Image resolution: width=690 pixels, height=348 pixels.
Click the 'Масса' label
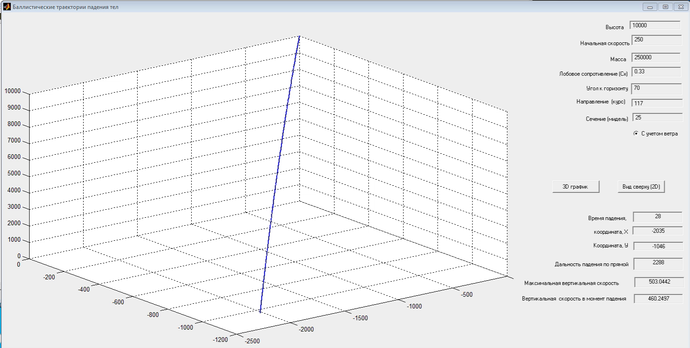[618, 60]
